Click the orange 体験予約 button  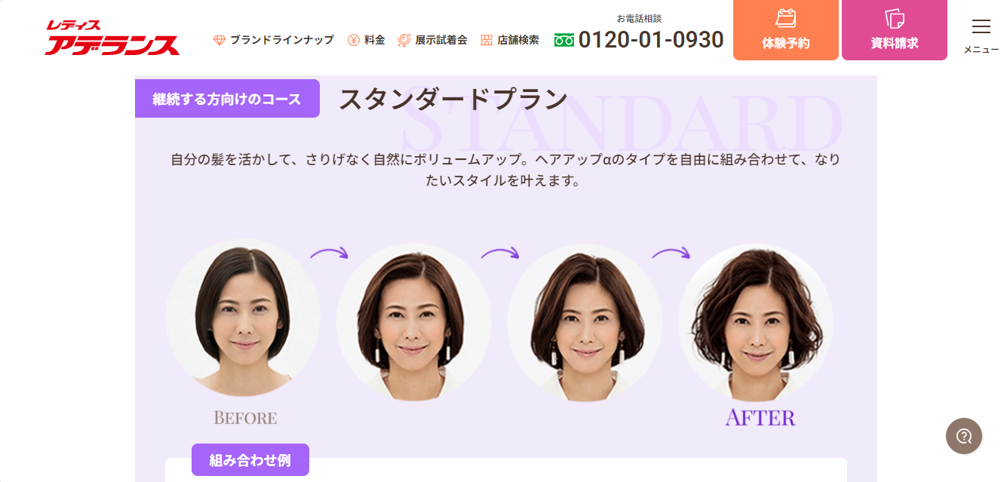point(786,30)
